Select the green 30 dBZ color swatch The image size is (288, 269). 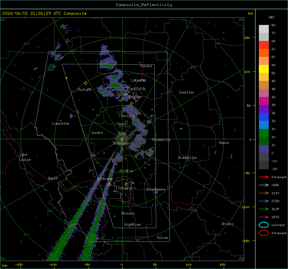point(264,133)
